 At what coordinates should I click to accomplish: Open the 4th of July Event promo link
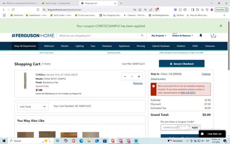[x=46, y=53]
